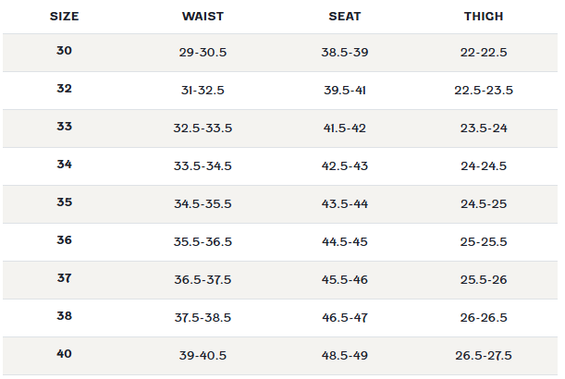Click seat value 48.5-49
Viewport: 565px width, 379px height.
click(x=345, y=356)
